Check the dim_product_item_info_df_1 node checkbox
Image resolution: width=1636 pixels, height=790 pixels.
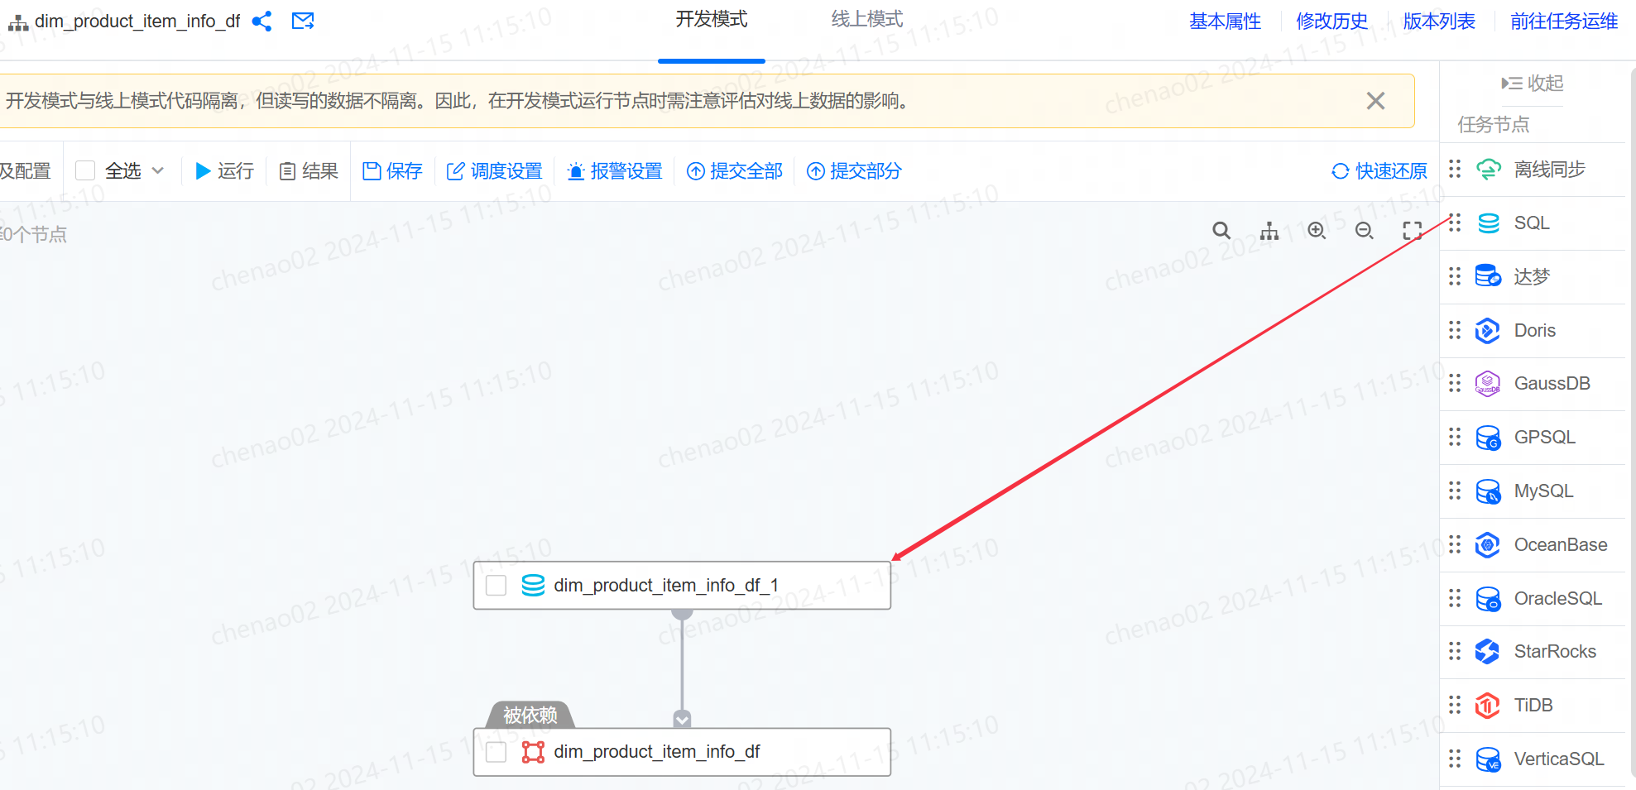point(496,586)
